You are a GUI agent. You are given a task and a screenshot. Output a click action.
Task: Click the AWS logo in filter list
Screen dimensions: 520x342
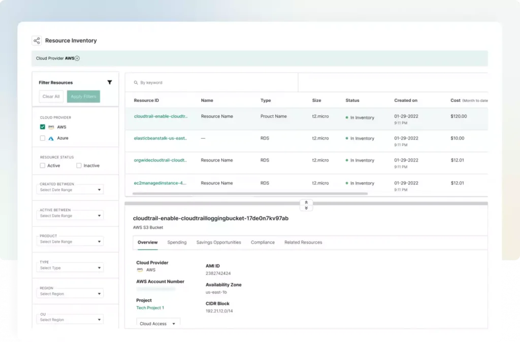point(51,127)
